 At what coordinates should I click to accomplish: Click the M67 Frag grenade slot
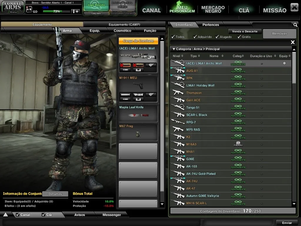138,132
